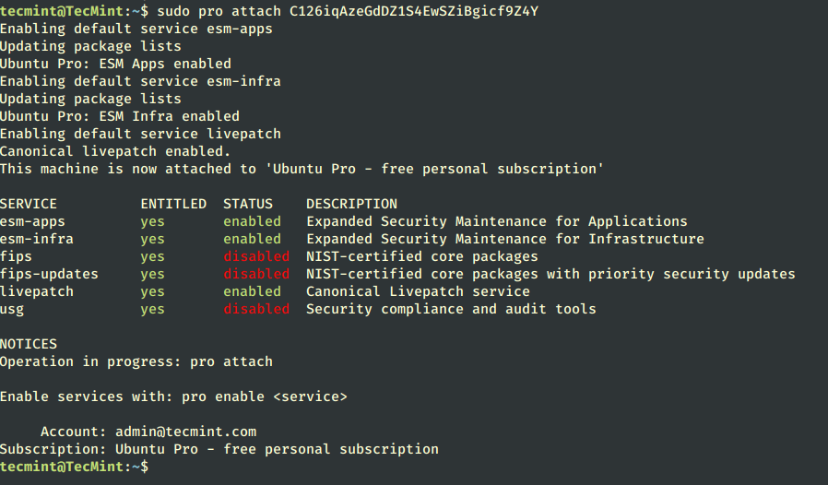Click the usg service name
Screen dimensions: 828x485
12,310
